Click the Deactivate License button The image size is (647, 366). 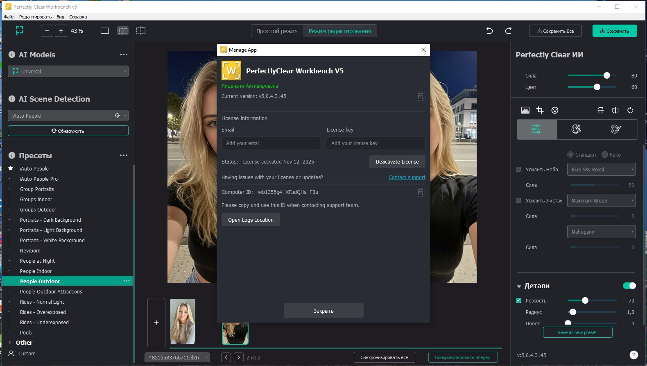click(x=397, y=161)
